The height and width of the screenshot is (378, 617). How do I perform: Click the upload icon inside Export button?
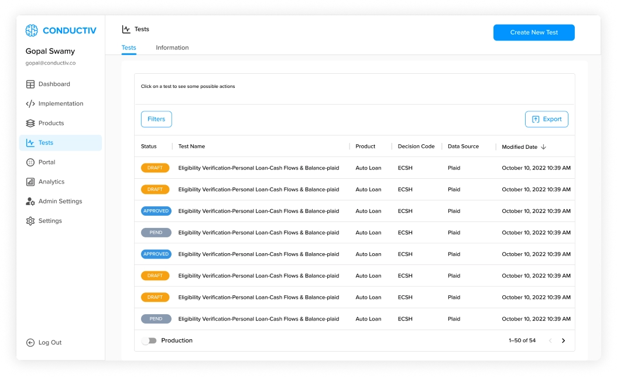[x=536, y=120]
